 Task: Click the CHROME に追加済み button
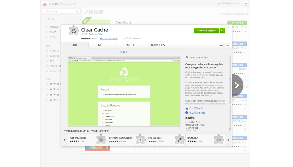click(x=207, y=31)
